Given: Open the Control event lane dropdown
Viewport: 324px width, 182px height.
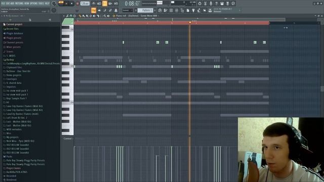Looking at the screenshot, I should pyautogui.click(x=68, y=139).
